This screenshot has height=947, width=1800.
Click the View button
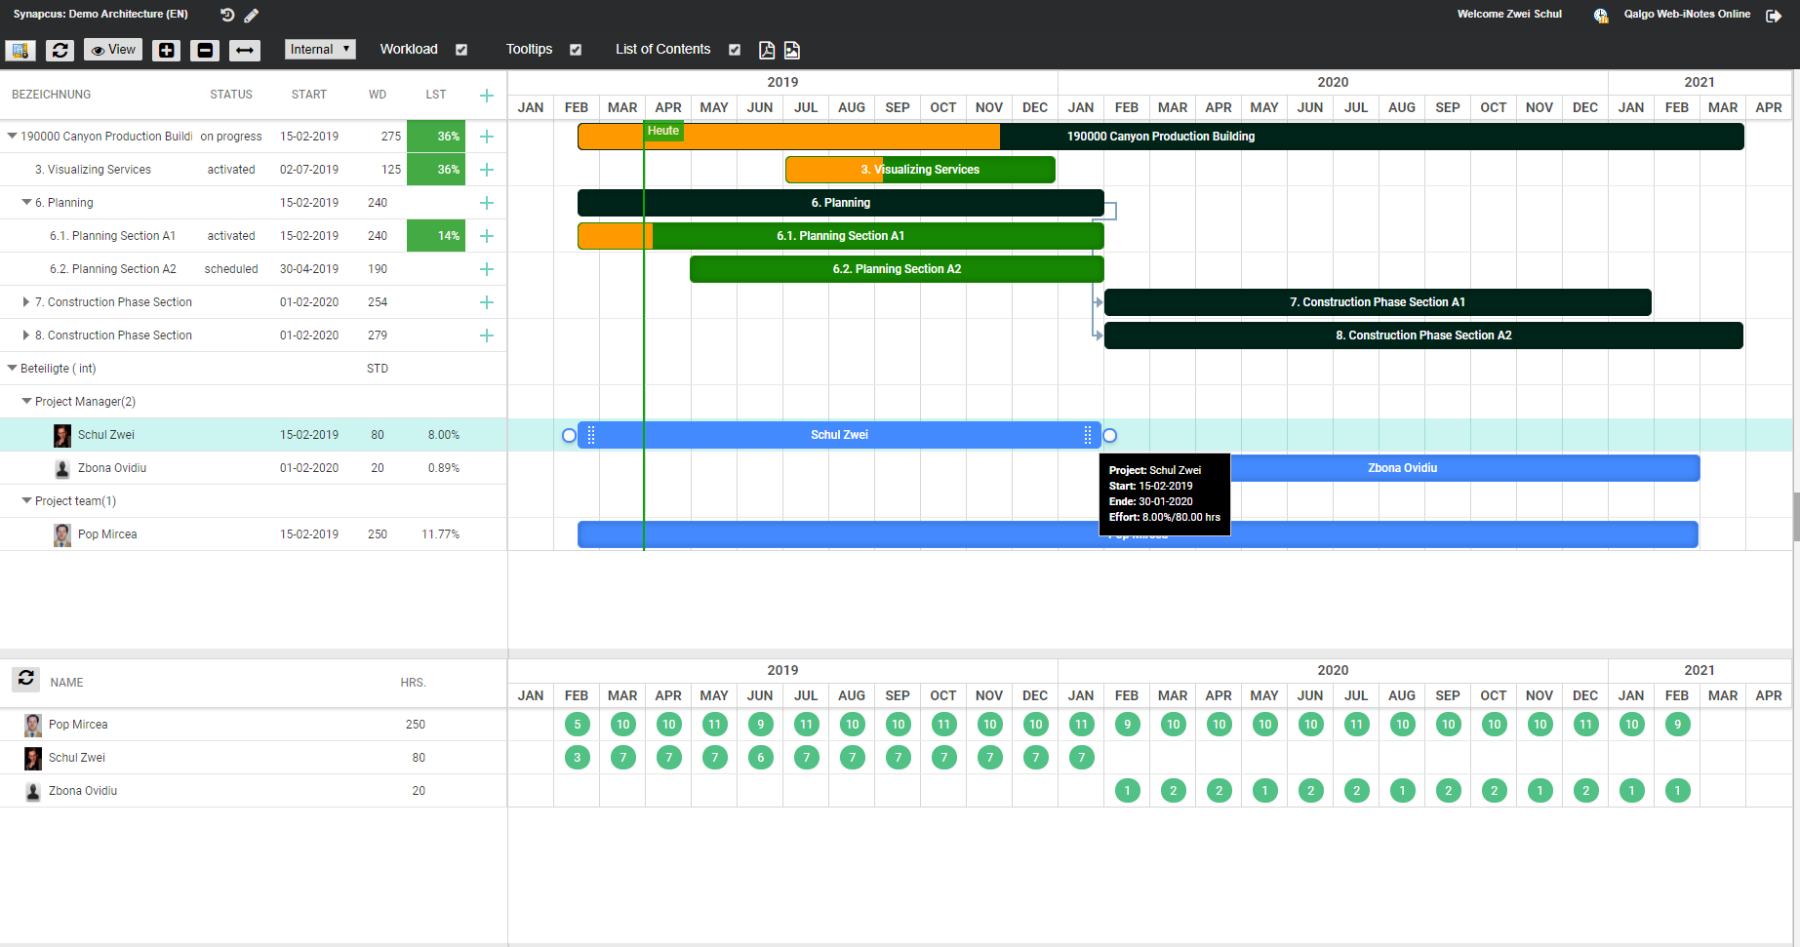click(x=113, y=50)
